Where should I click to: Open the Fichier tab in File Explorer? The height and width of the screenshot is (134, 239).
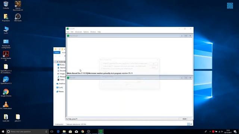click(57, 52)
